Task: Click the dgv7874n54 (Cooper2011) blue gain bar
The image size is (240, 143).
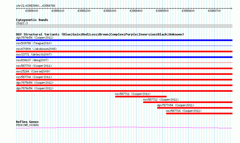Action: (x=124, y=40)
